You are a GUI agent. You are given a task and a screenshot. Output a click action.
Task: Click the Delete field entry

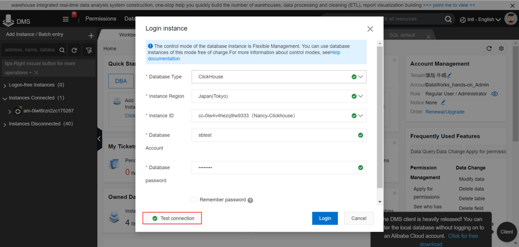tap(472, 209)
